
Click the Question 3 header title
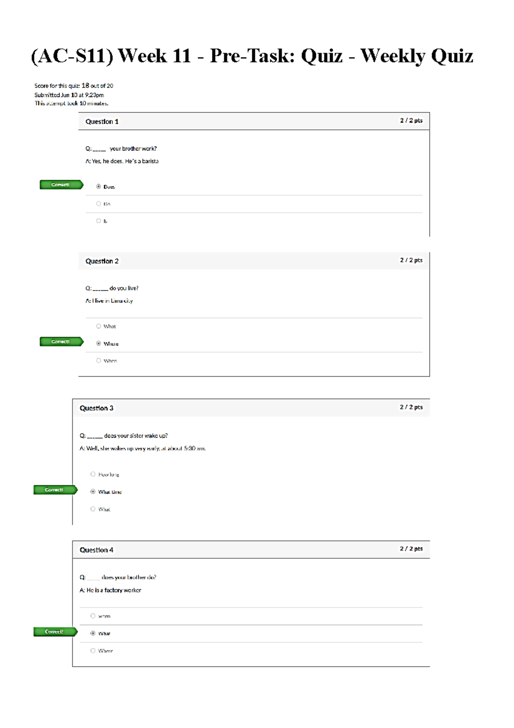pyautogui.click(x=96, y=408)
